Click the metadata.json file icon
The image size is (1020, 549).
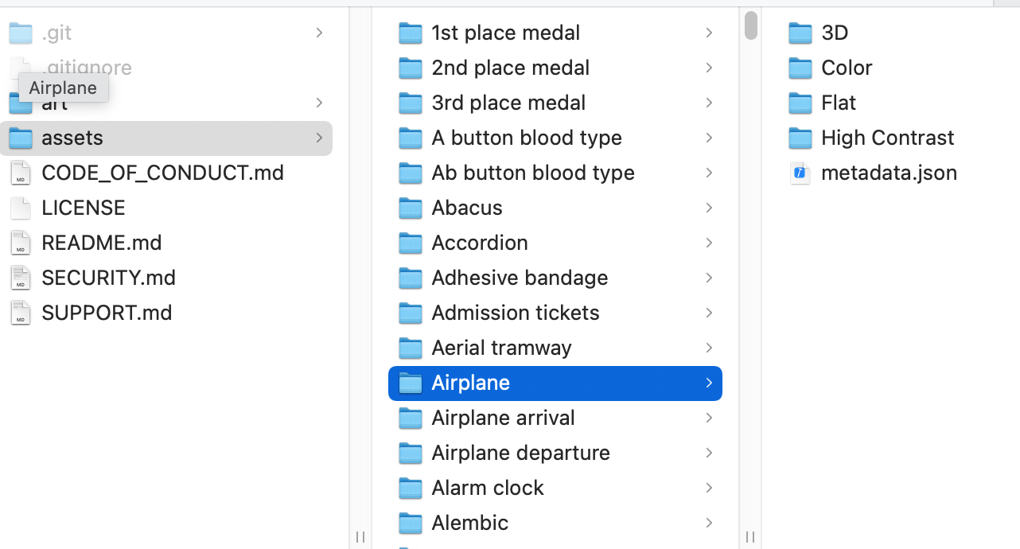(800, 173)
